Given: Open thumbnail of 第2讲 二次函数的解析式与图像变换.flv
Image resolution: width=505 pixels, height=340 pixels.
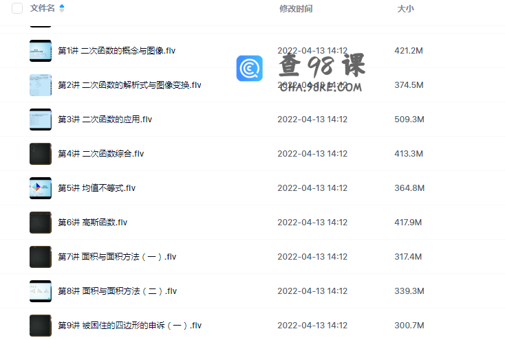Looking at the screenshot, I should click(41, 85).
